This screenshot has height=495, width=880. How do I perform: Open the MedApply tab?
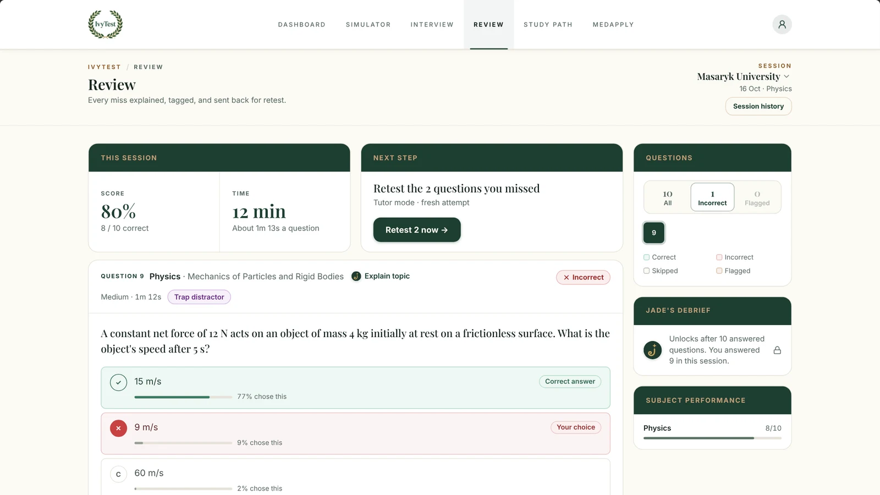pyautogui.click(x=613, y=25)
